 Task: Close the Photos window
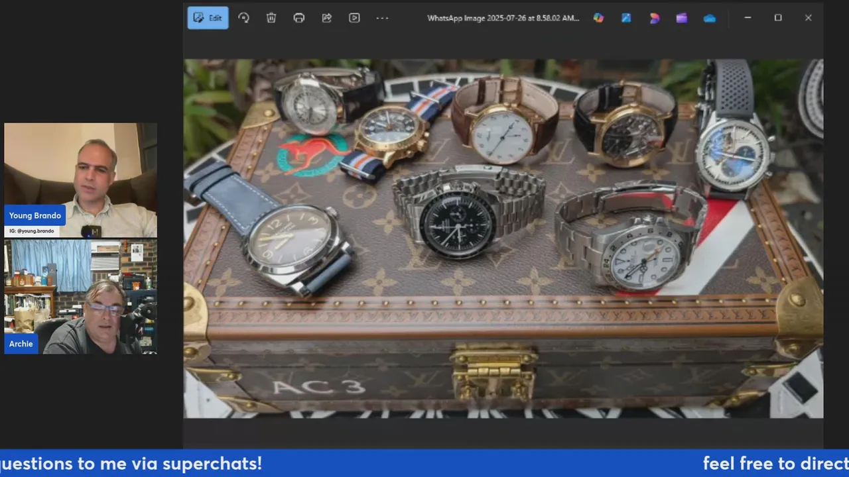pos(808,18)
